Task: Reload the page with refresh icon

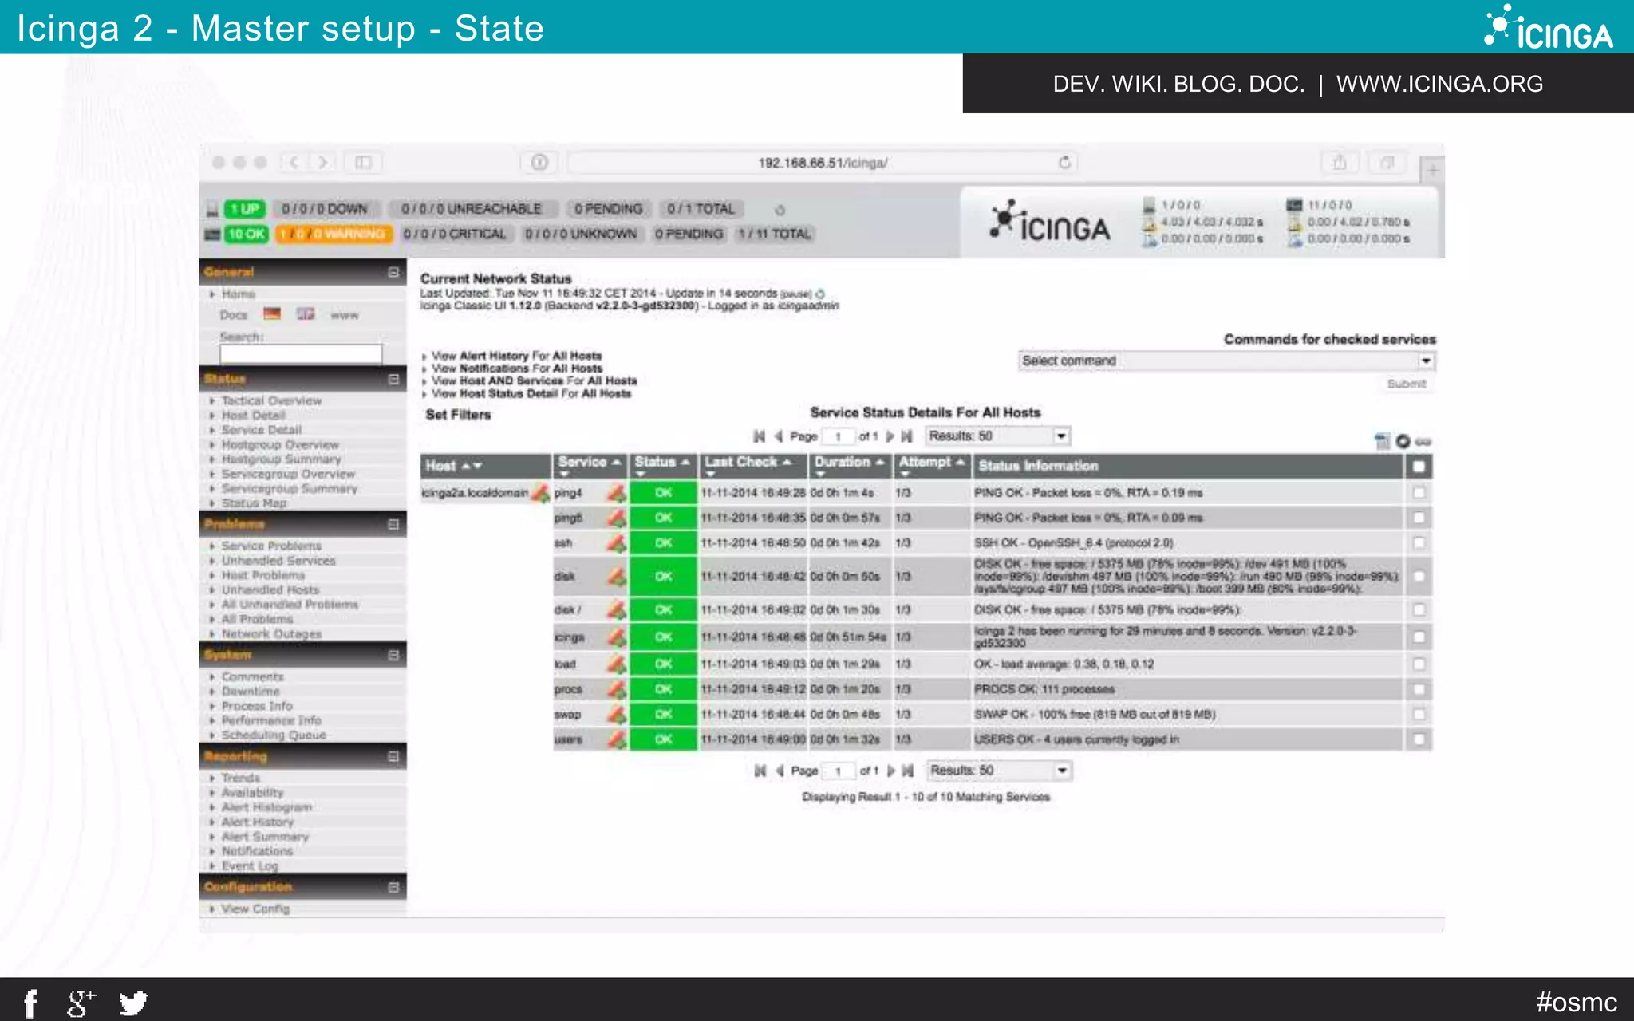Action: pos(1064,163)
